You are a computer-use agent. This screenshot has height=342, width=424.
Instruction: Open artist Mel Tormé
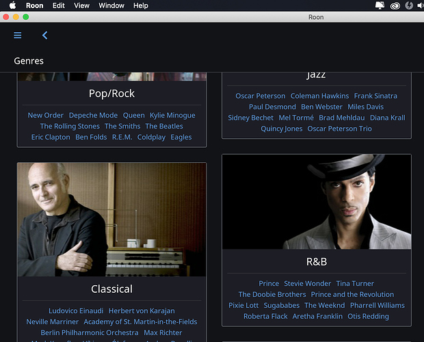click(296, 118)
